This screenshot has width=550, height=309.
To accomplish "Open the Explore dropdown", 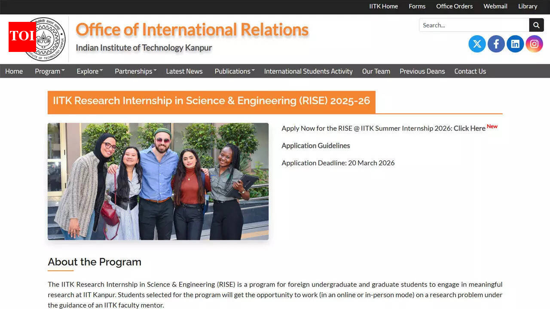I will 89,71.
